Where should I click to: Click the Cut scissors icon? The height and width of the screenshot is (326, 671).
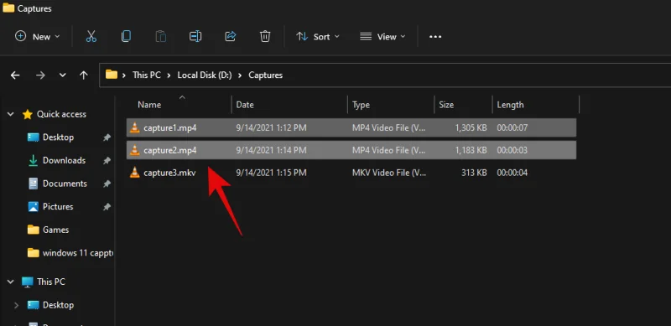[x=91, y=36]
